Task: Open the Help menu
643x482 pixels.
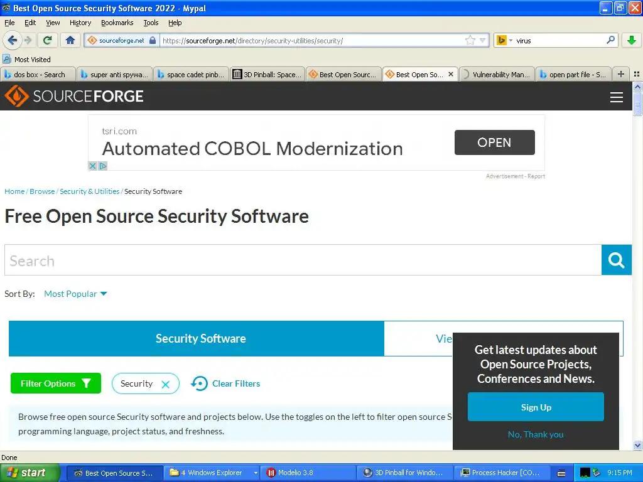Action: (175, 23)
